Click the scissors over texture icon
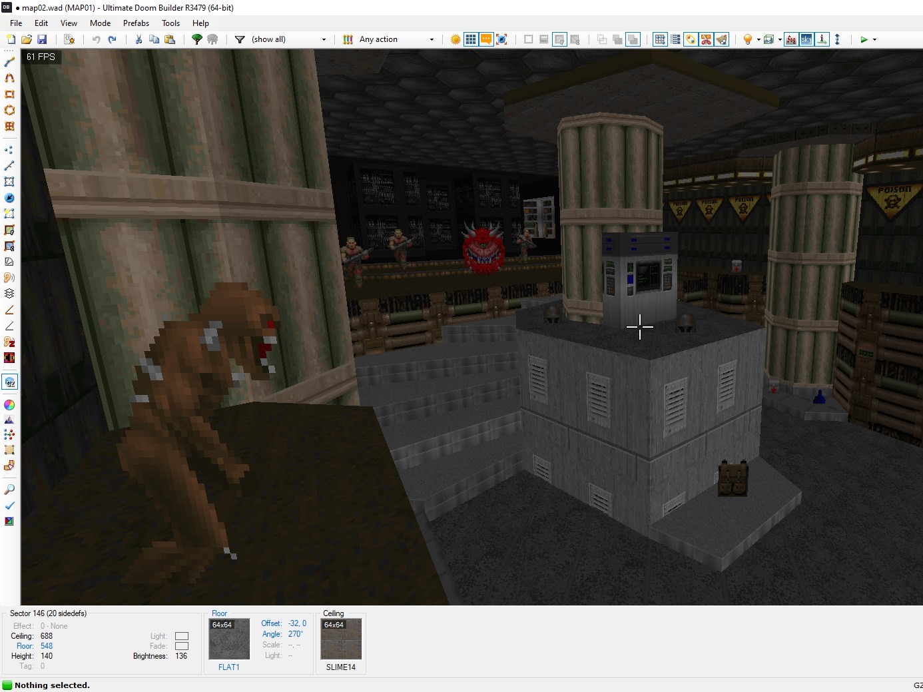 tap(706, 39)
